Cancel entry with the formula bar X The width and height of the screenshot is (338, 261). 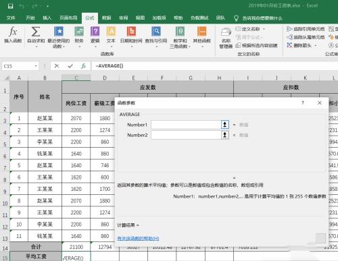pos(57,66)
